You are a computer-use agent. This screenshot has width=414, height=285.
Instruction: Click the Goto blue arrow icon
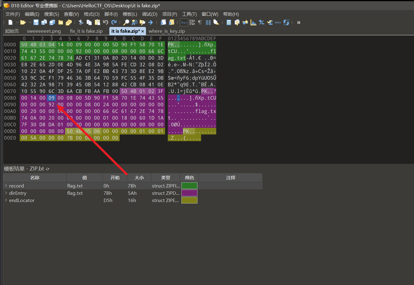[151, 22]
